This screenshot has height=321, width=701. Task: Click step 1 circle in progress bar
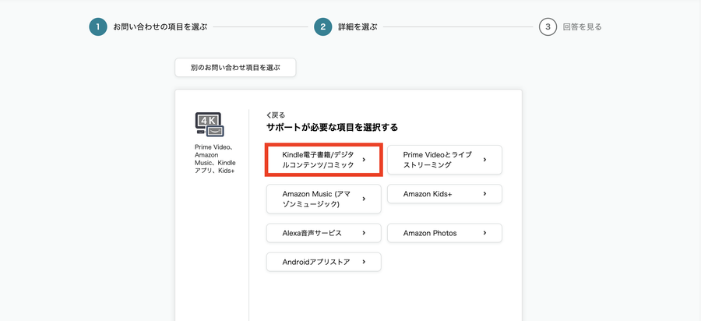click(98, 26)
